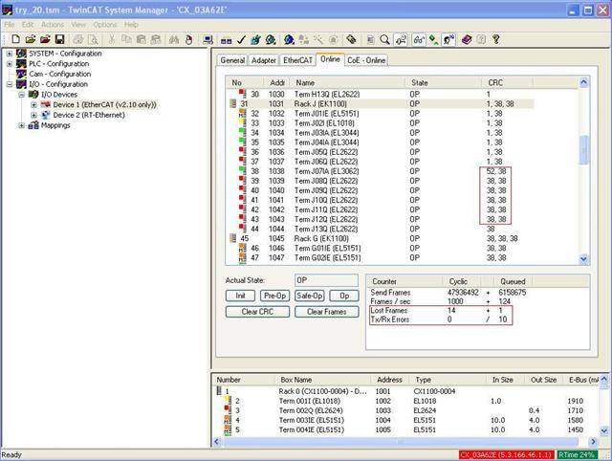Click the Clear CRC button
This screenshot has height=461, width=612.
257,312
